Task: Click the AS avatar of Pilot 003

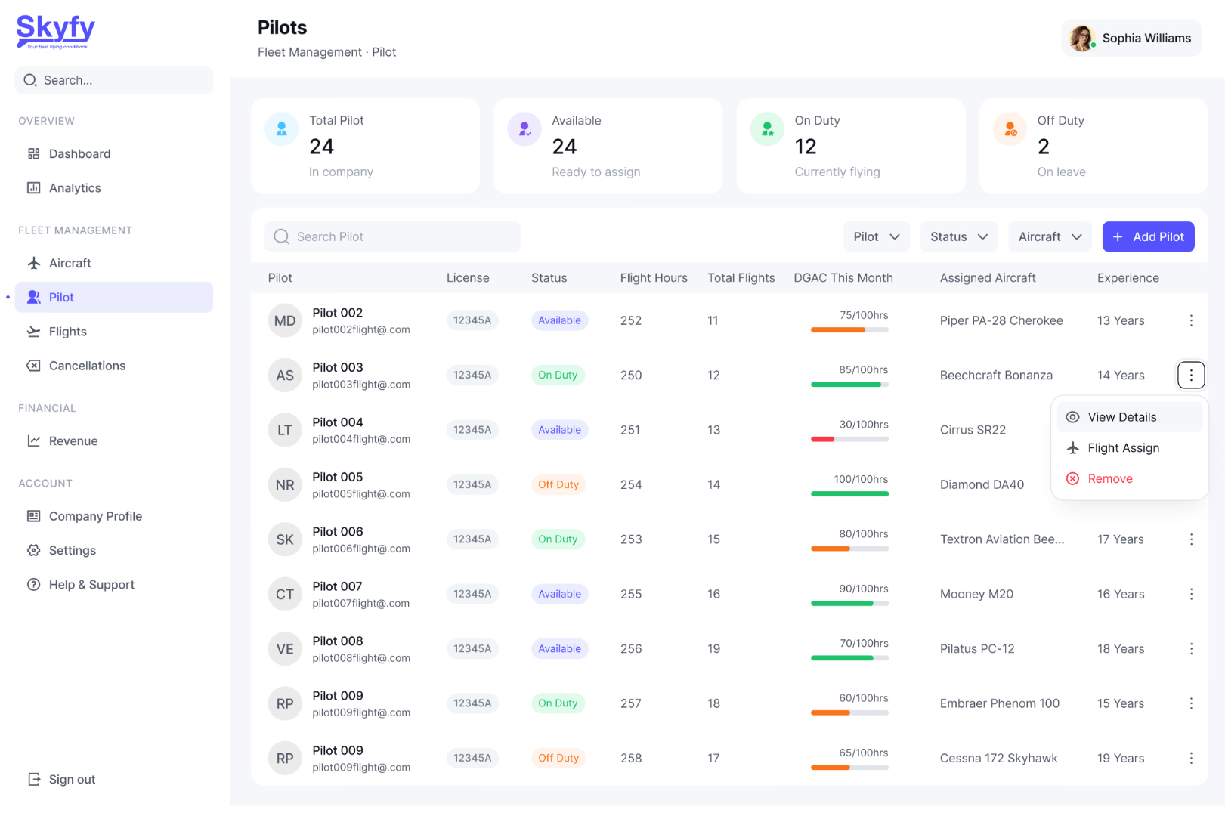Action: [x=285, y=376]
